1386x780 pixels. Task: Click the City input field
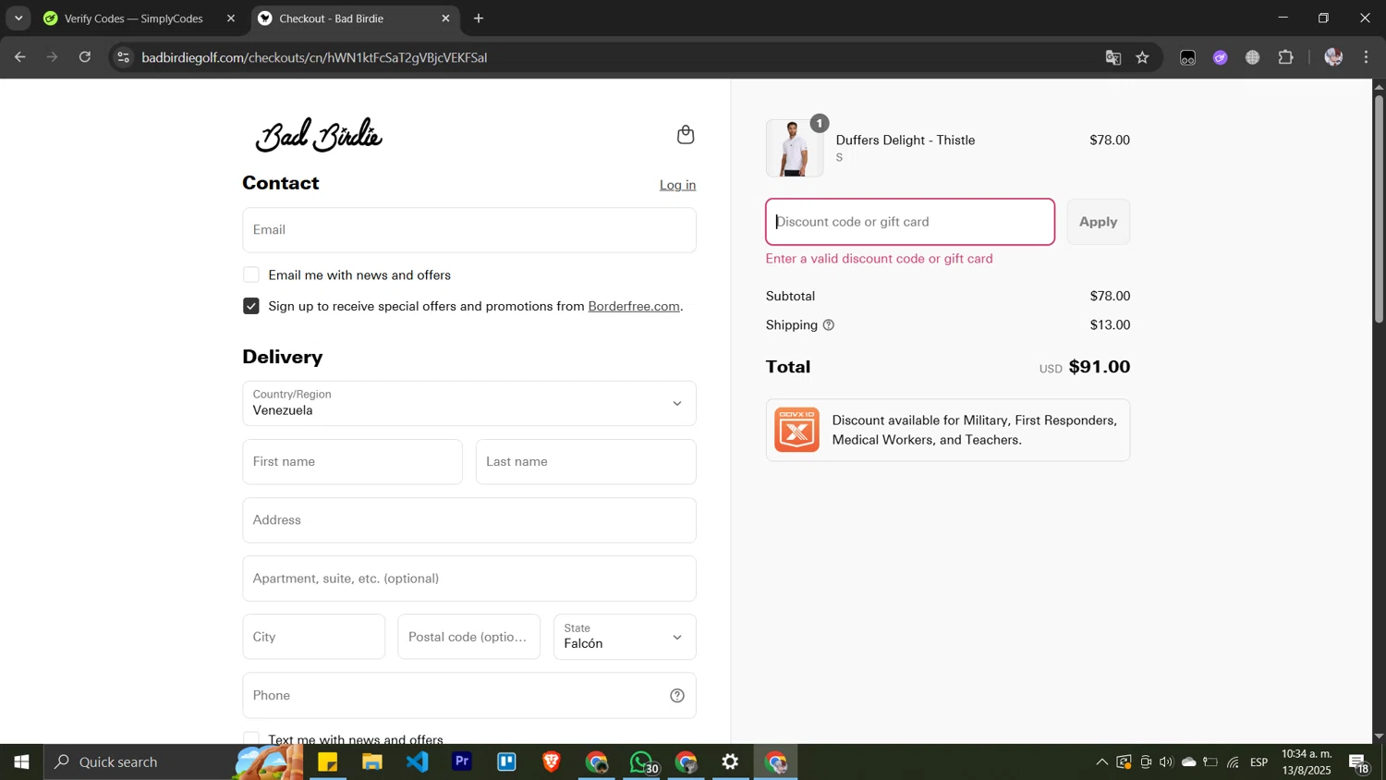click(x=314, y=637)
